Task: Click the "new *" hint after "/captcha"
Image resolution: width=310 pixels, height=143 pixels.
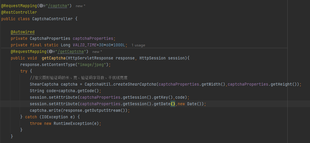Action: (80, 6)
